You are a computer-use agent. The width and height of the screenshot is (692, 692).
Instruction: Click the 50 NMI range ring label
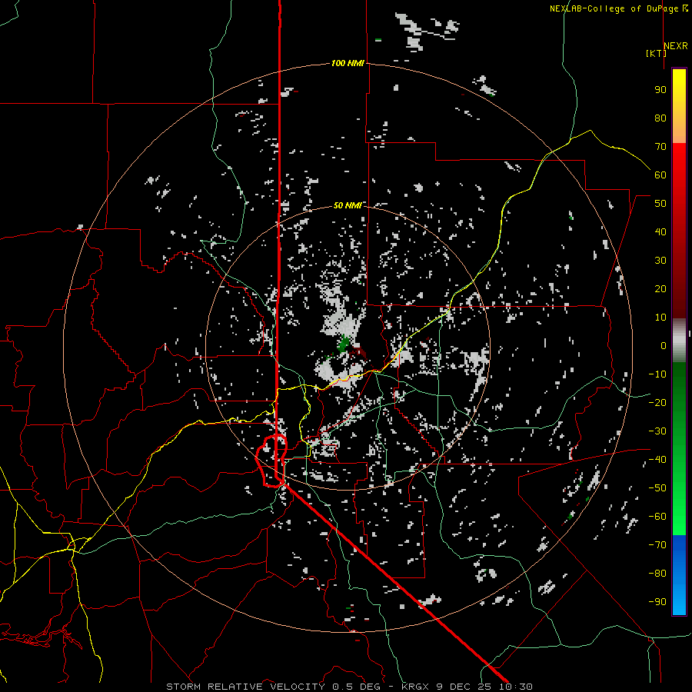pos(348,205)
